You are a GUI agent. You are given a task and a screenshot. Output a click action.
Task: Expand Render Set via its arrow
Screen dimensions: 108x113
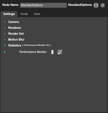tap(5, 34)
